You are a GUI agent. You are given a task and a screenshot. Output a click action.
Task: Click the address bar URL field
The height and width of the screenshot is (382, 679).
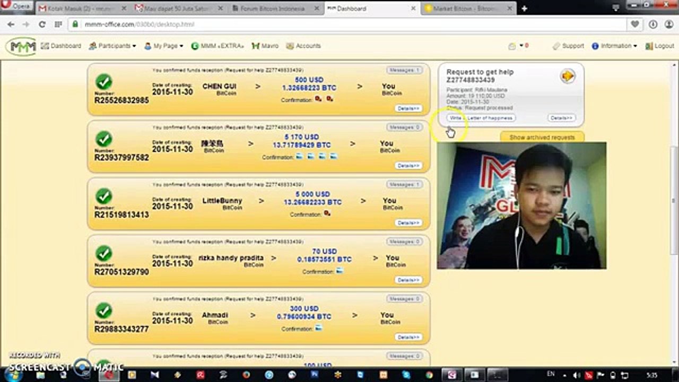(x=347, y=24)
